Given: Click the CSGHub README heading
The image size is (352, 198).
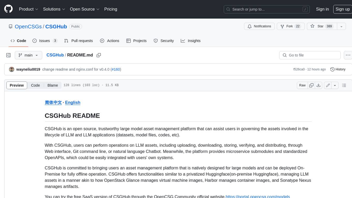Looking at the screenshot, I should pos(72,116).
